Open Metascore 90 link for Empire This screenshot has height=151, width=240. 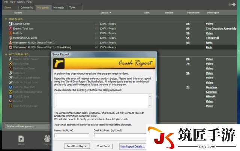pos(188,29)
